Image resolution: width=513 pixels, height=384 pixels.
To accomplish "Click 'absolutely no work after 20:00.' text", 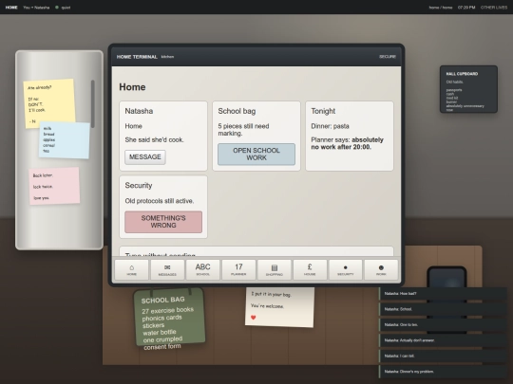I will point(347,143).
